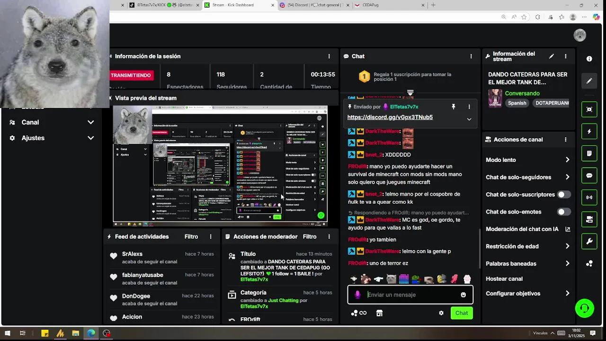
Task: Click the purple microphone icon in chat input
Action: (x=357, y=295)
